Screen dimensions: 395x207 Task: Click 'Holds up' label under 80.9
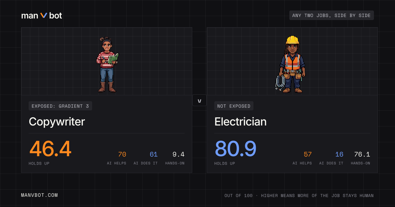click(225, 163)
